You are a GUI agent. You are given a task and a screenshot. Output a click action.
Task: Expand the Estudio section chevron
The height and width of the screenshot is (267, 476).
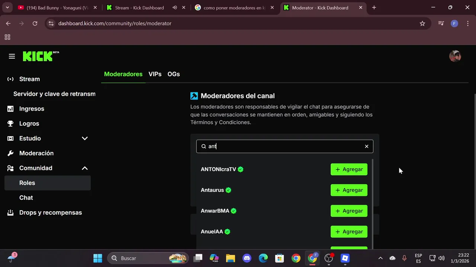pos(85,138)
